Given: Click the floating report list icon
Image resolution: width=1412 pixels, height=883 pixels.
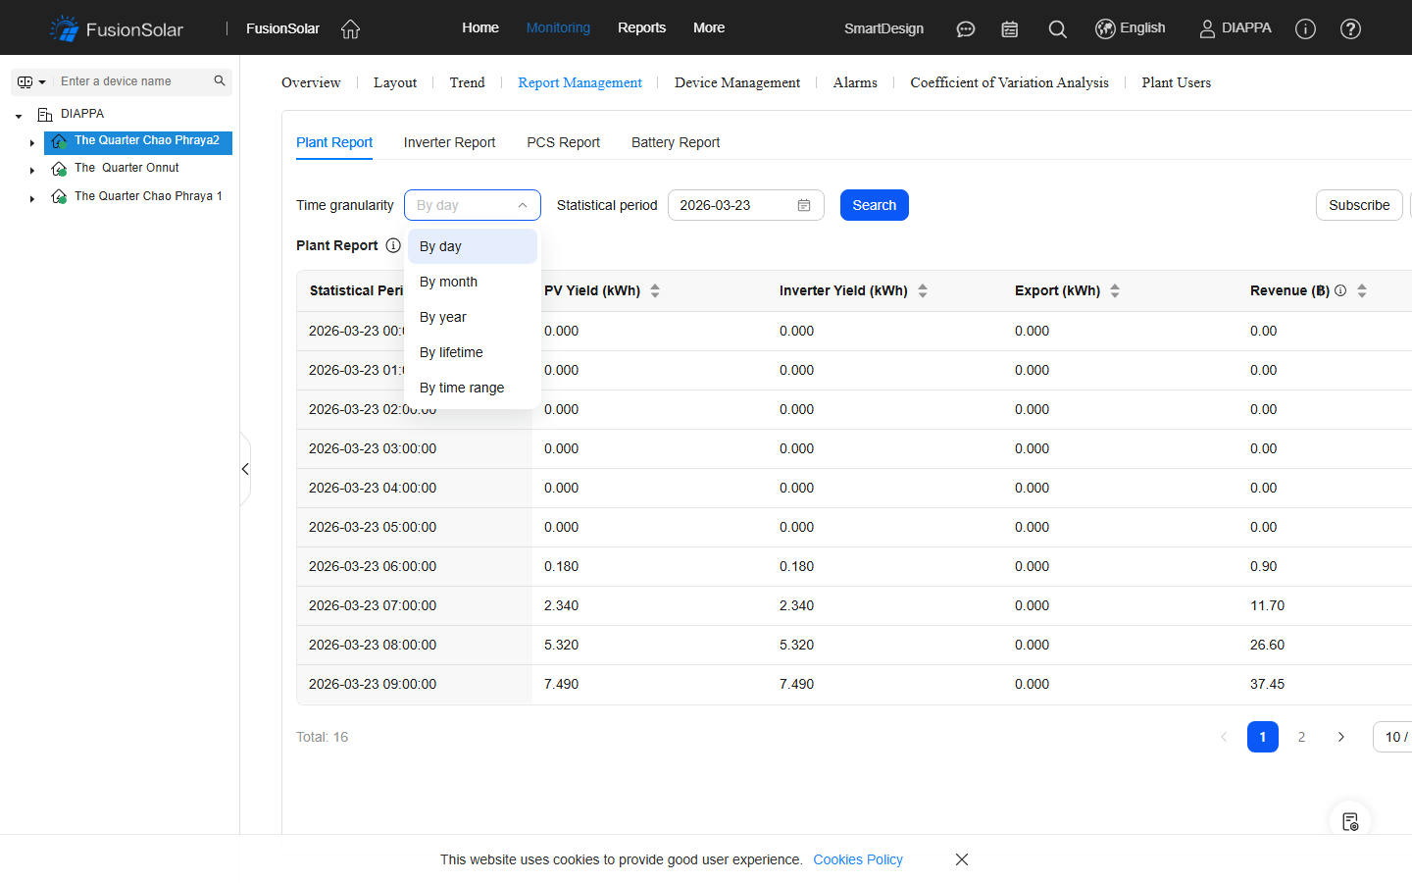Looking at the screenshot, I should pyautogui.click(x=1350, y=821).
